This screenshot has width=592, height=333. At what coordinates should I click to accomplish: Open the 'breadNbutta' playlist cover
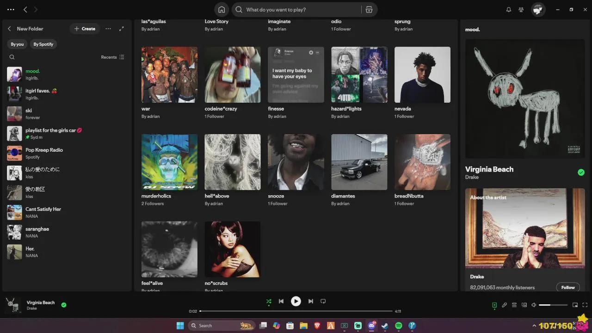422,162
